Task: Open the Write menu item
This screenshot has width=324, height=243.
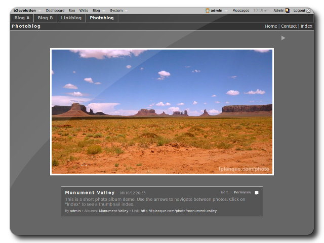Action: 84,10
